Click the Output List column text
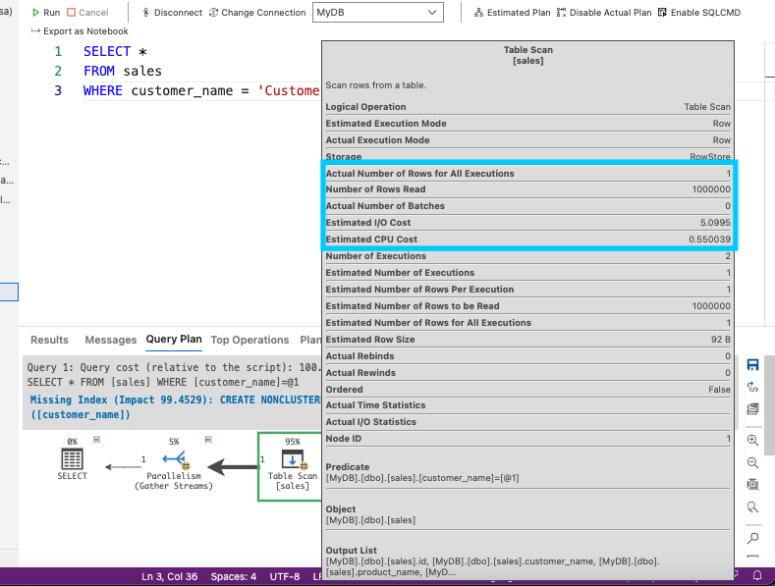Image resolution: width=775 pixels, height=586 pixels. tap(492, 566)
